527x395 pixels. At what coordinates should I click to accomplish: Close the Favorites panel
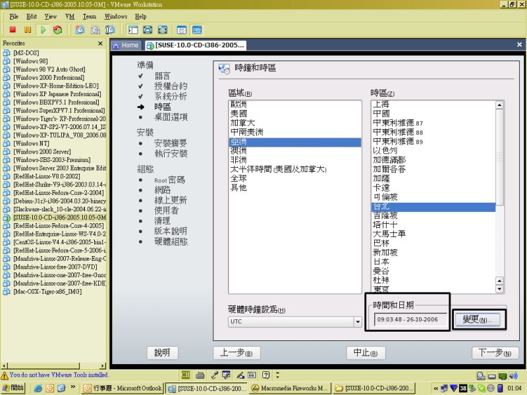click(x=100, y=43)
